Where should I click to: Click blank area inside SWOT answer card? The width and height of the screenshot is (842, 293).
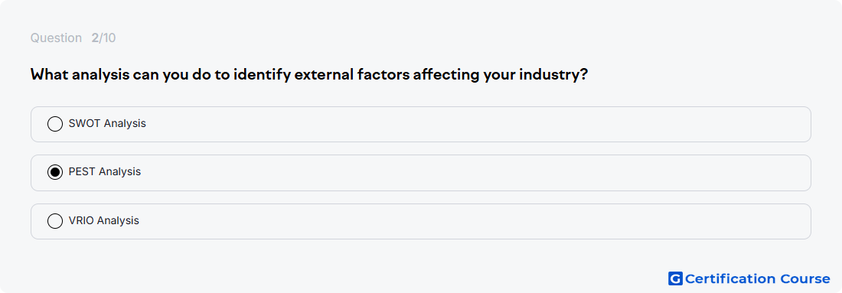[x=478, y=124]
